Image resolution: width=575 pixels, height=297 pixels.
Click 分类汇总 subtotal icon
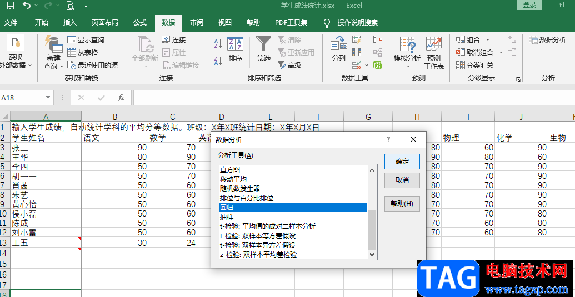(x=460, y=65)
